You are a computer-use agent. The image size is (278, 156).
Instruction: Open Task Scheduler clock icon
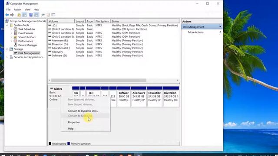click(16, 29)
